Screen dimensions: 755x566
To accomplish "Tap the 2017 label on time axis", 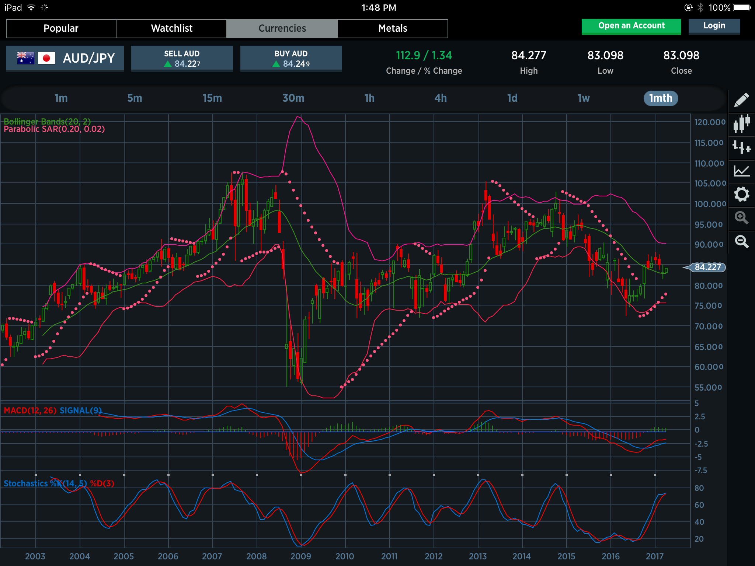I will coord(655,556).
